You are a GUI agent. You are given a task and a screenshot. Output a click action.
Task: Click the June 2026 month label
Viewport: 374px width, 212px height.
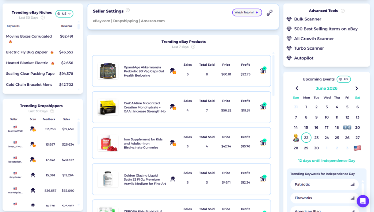click(327, 88)
